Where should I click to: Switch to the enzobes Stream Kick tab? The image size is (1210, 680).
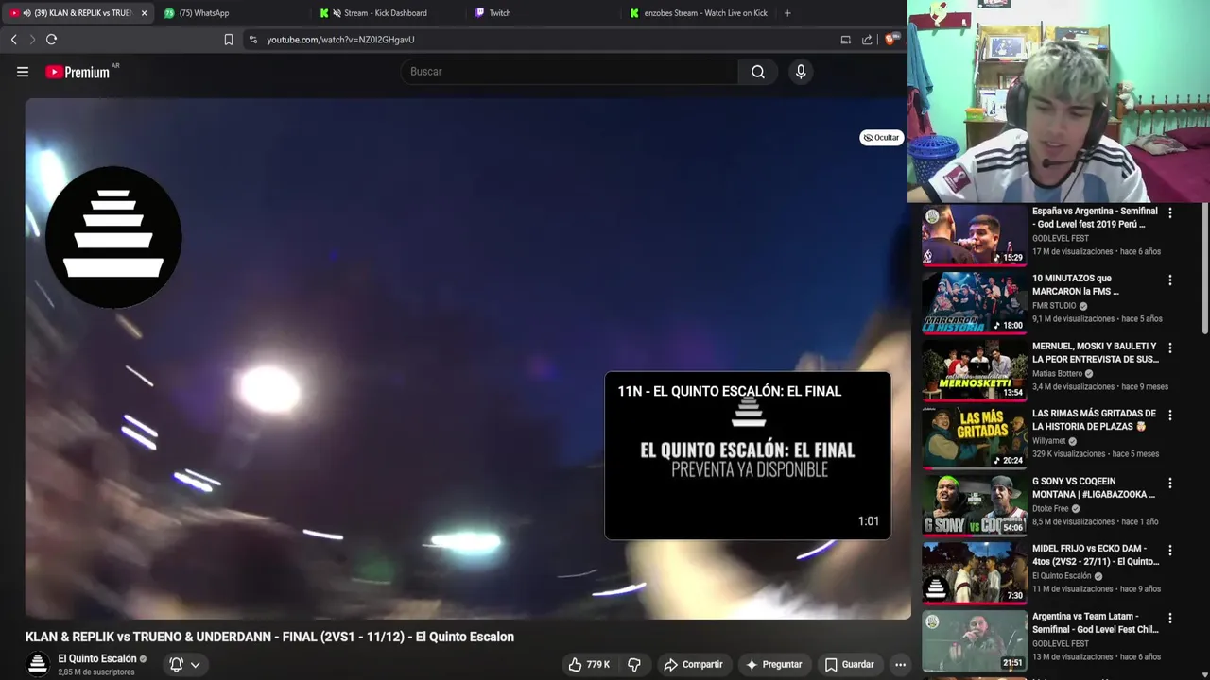point(700,13)
